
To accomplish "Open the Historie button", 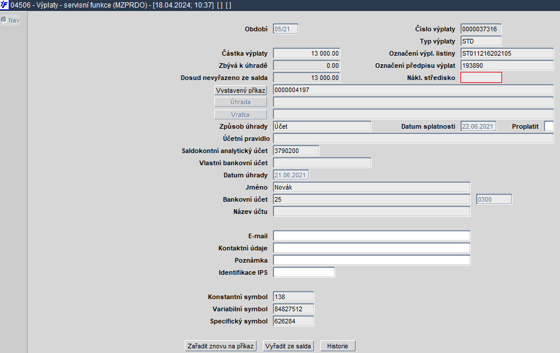I will [x=338, y=346].
